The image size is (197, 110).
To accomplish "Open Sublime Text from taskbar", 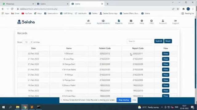I will (x=32, y=107).
